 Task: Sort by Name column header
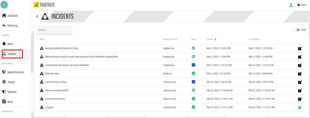pos(42,39)
